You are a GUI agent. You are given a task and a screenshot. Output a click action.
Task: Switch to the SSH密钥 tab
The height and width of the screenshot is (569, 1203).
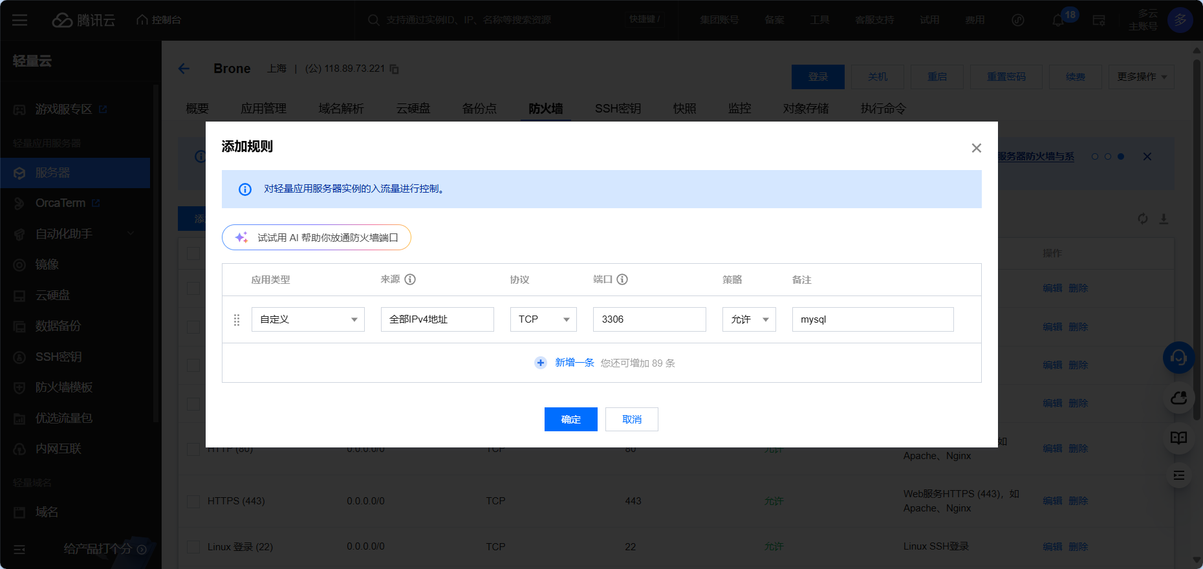click(x=618, y=109)
